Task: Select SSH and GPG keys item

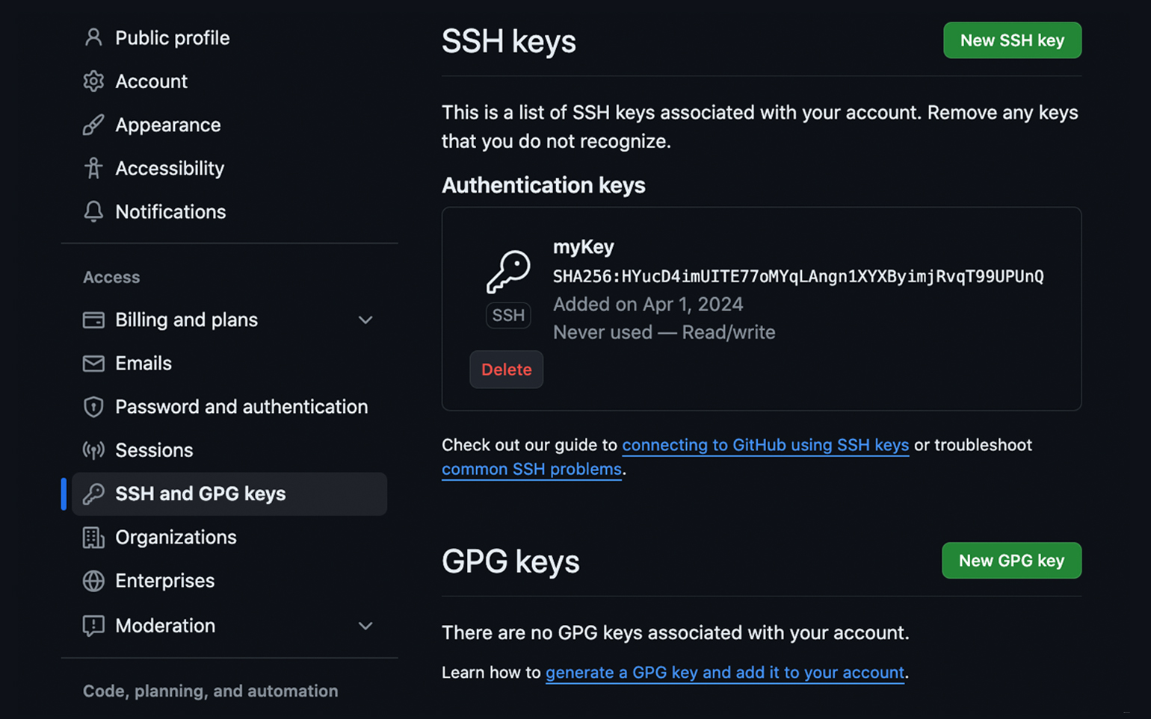Action: click(229, 494)
